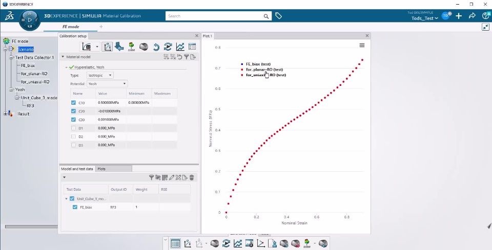Click the blue mesh import arrow icon
This screenshot has width=492, height=250.
(x=119, y=47)
